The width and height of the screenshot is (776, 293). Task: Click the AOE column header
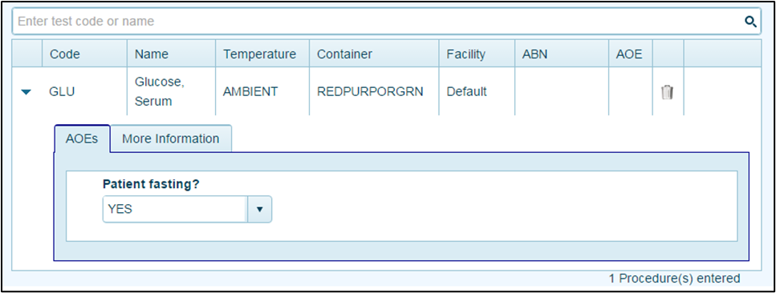tap(631, 54)
